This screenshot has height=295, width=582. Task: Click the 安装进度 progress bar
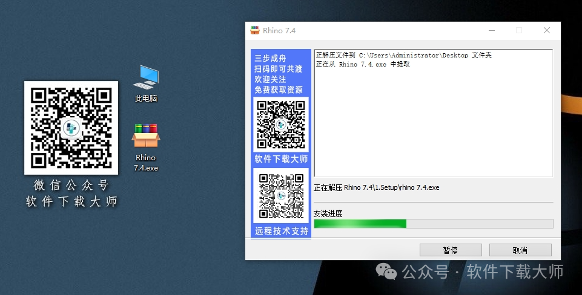click(434, 224)
